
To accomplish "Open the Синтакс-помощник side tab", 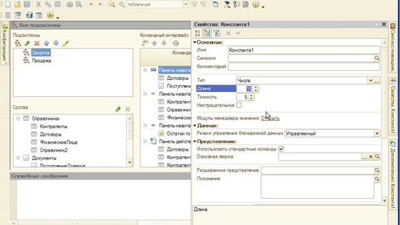I will pos(393,47).
